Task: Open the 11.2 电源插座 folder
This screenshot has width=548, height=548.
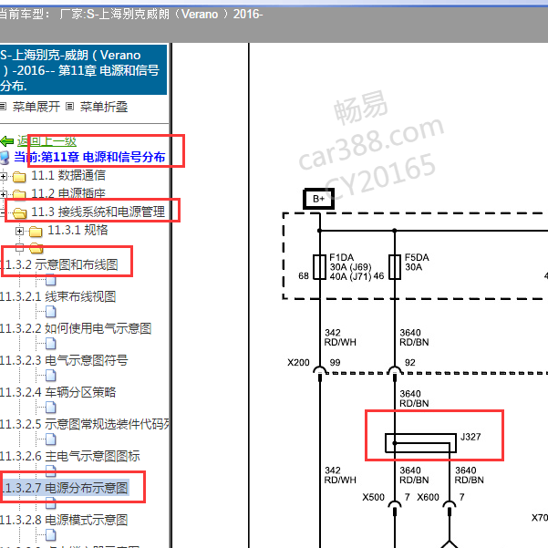Action: (x=68, y=193)
